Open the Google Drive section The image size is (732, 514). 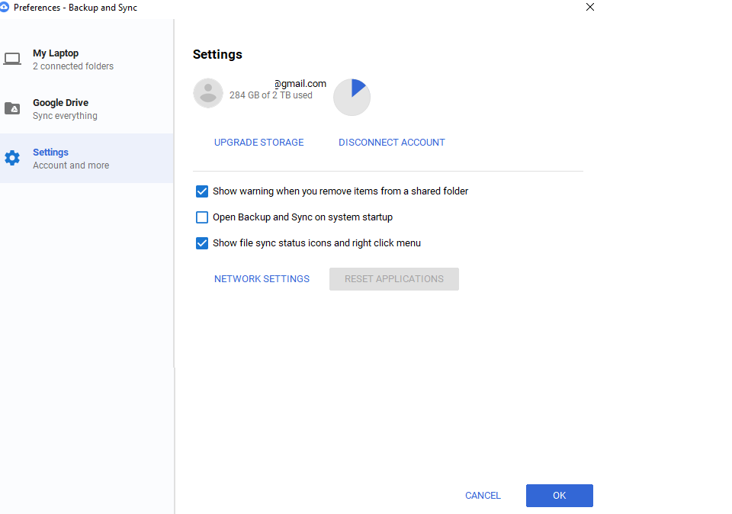pos(87,109)
